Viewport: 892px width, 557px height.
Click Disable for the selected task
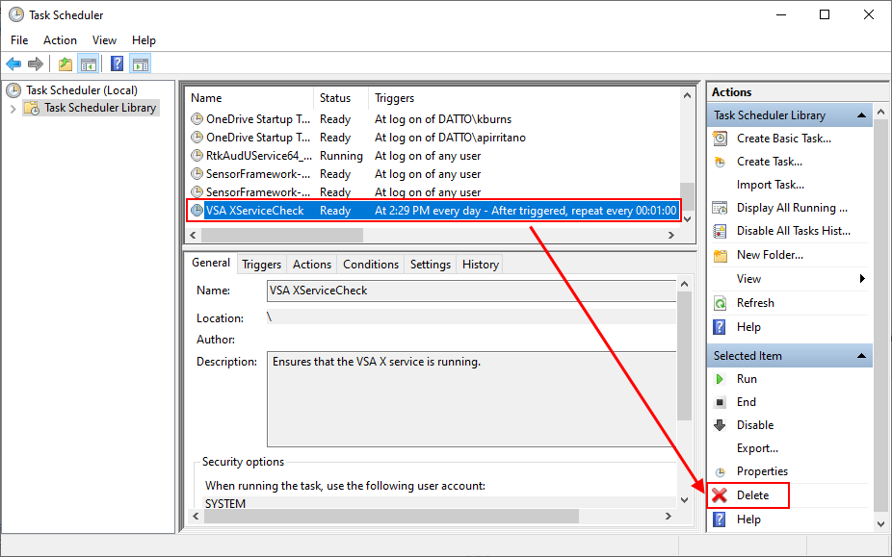tap(755, 425)
